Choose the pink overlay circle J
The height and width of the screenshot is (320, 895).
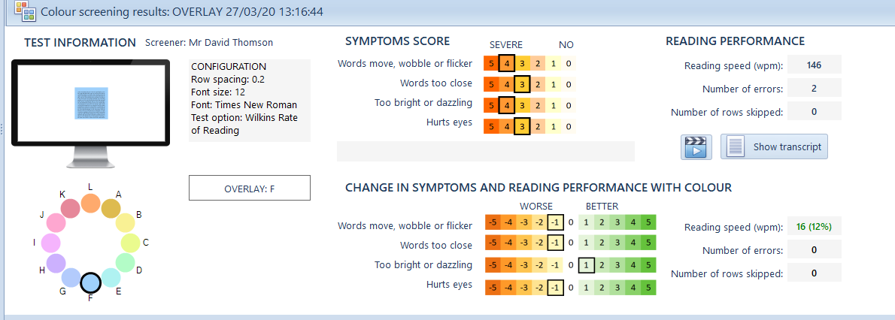point(56,222)
